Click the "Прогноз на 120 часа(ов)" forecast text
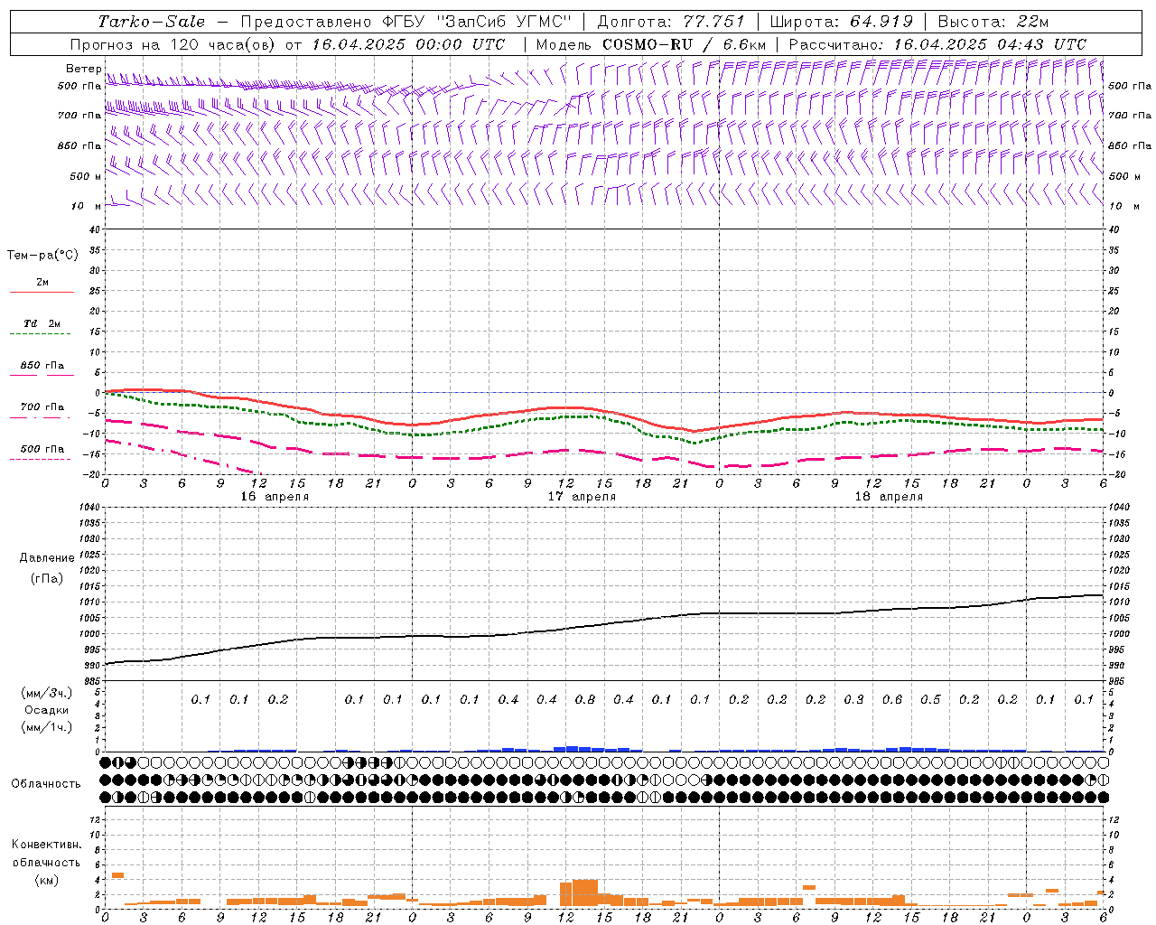Image resolution: width=1156 pixels, height=925 pixels. coord(173,44)
